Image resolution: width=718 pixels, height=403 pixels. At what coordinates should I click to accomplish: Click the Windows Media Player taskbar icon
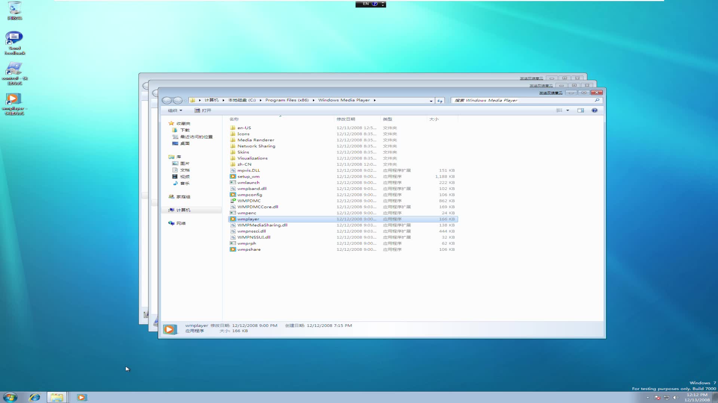tap(82, 397)
